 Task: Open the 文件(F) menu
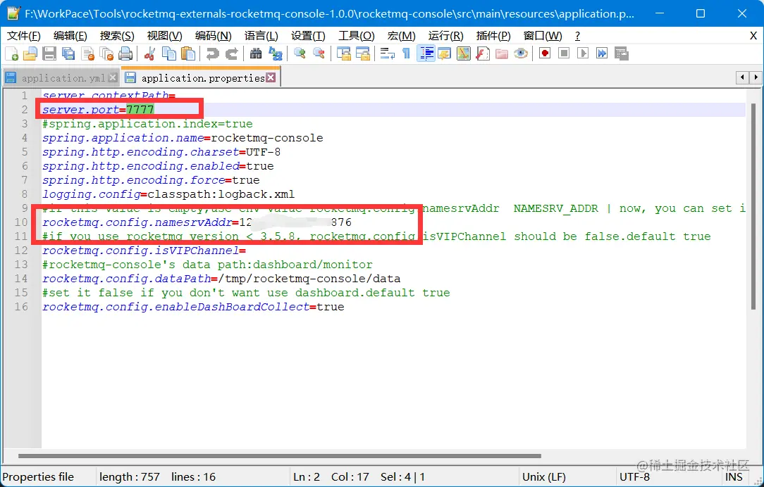(x=24, y=36)
